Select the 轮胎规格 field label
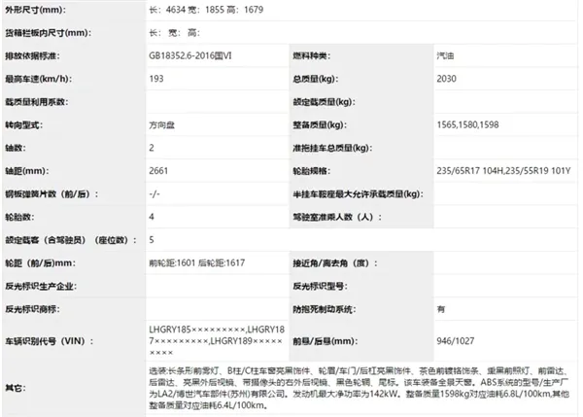Screen dimensions: 583x417 tap(315, 171)
